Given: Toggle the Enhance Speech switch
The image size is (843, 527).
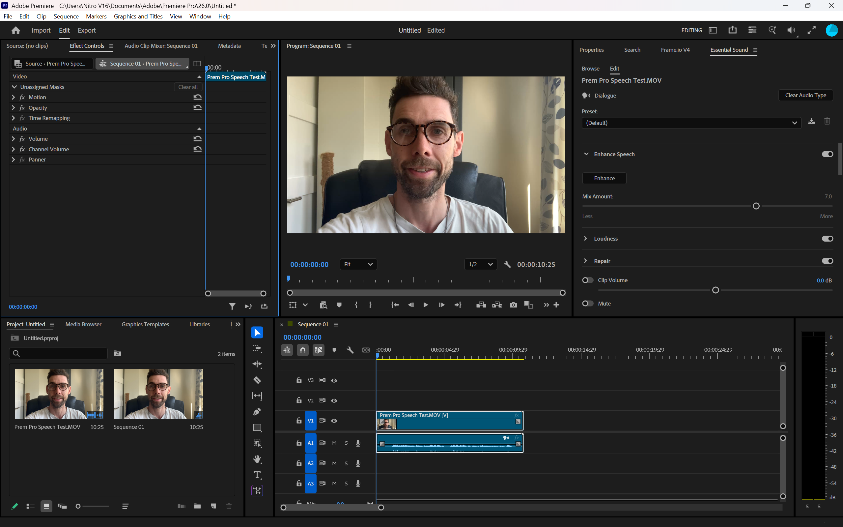Looking at the screenshot, I should click(827, 154).
